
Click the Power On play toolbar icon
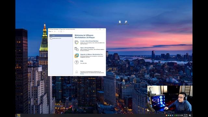click(x=55, y=32)
